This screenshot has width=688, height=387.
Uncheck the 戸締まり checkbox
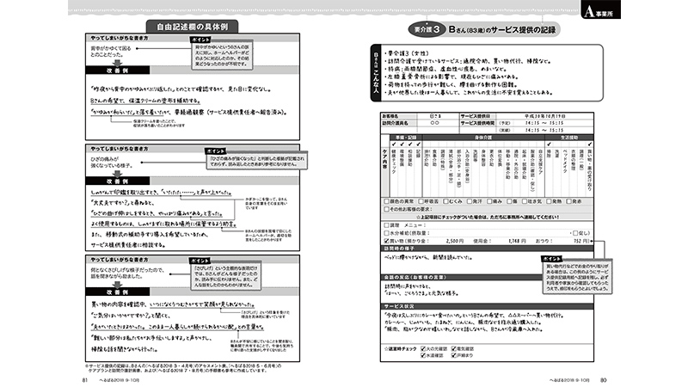coord(454,355)
